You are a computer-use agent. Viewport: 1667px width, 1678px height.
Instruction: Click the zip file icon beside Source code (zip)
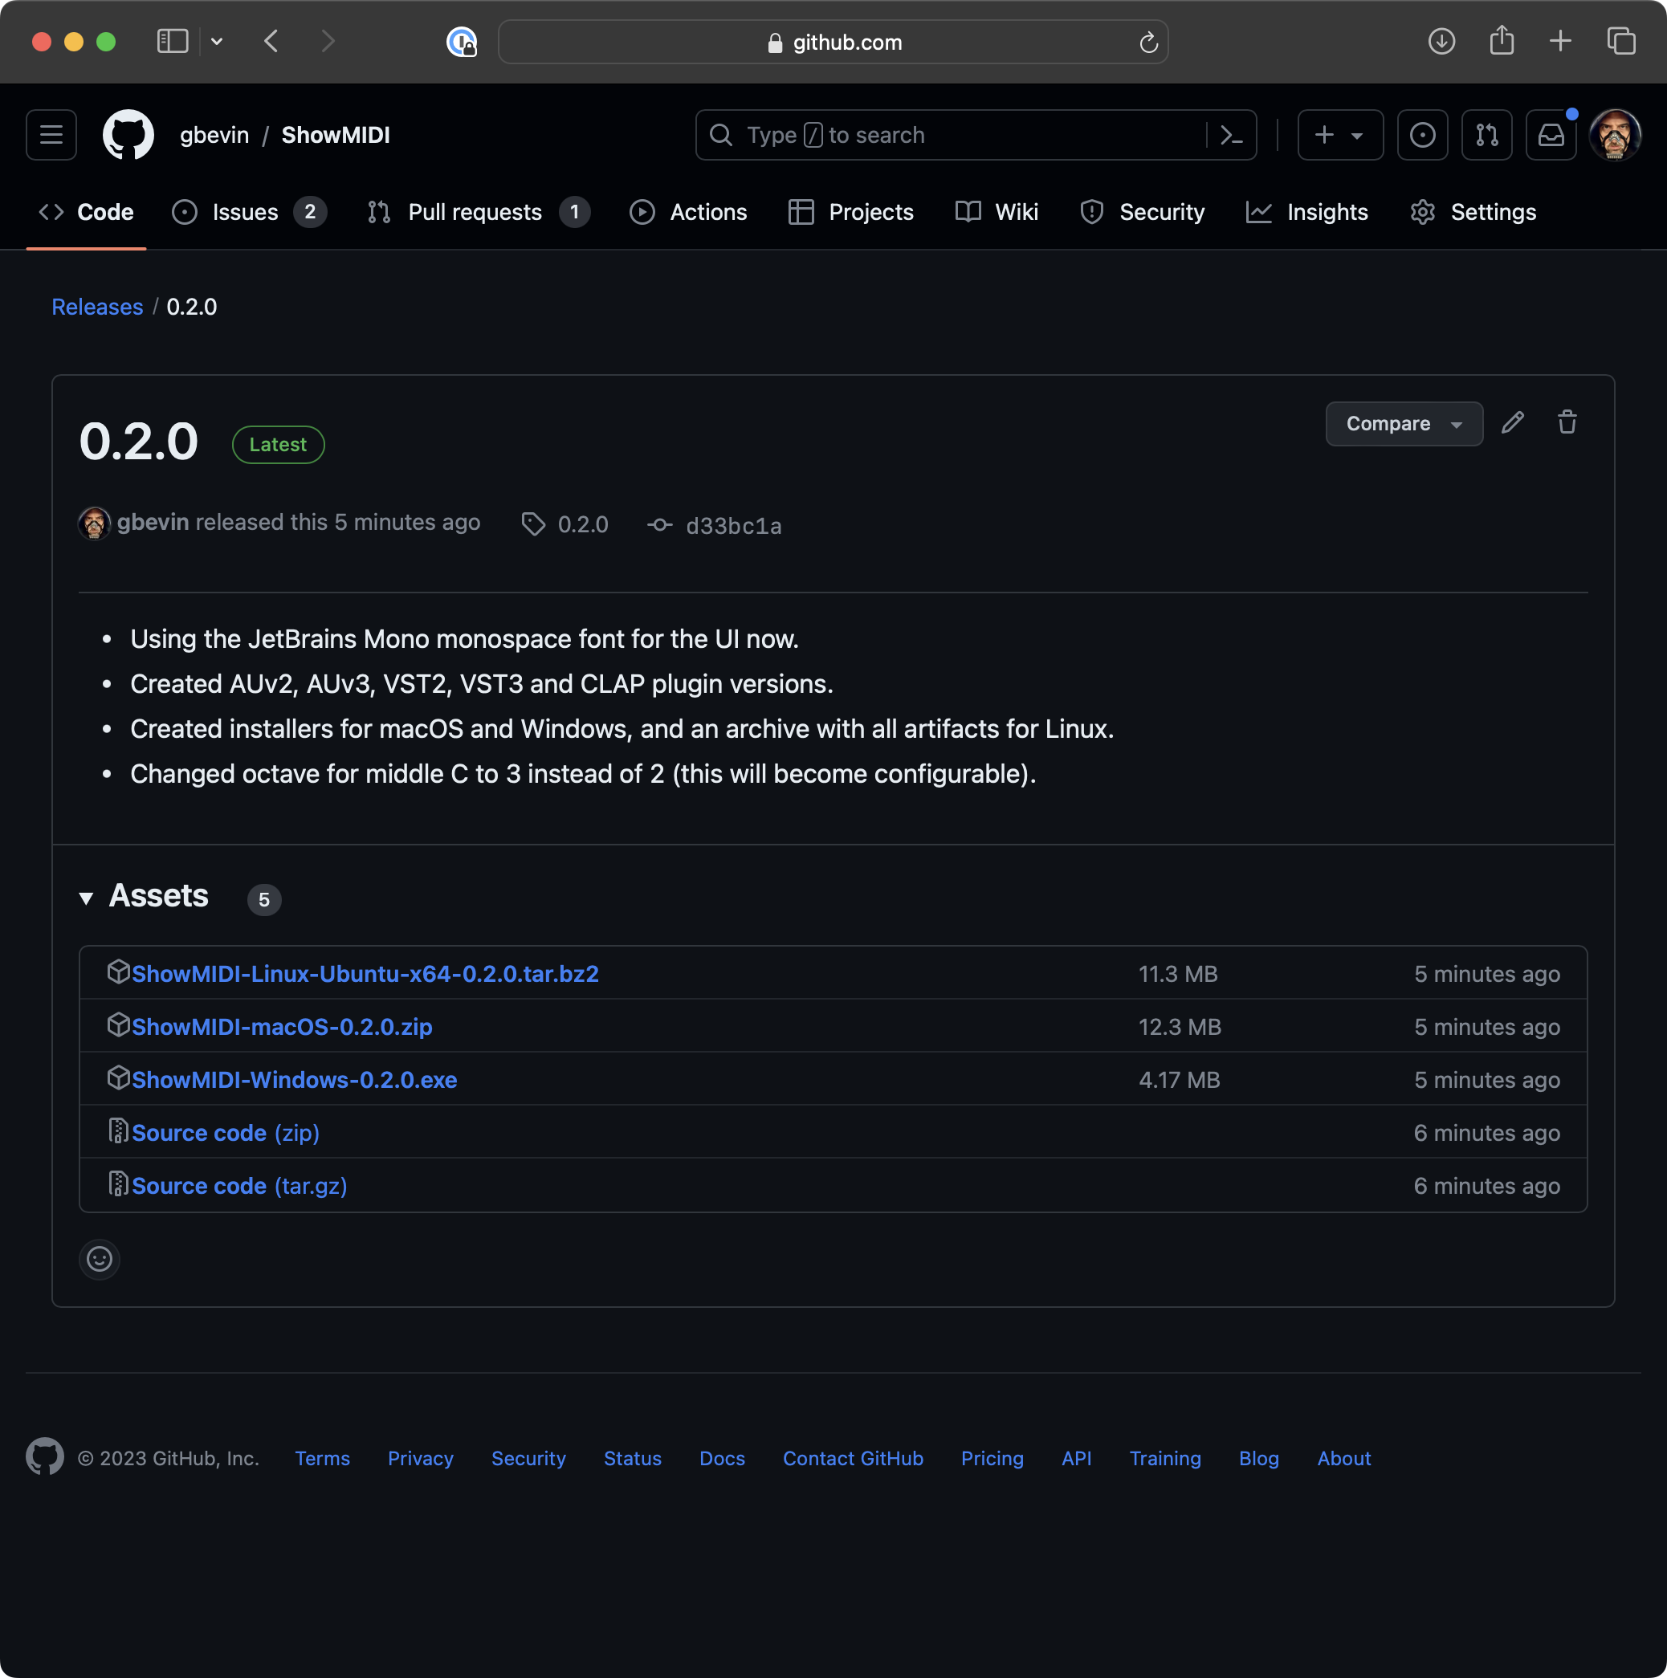(118, 1130)
